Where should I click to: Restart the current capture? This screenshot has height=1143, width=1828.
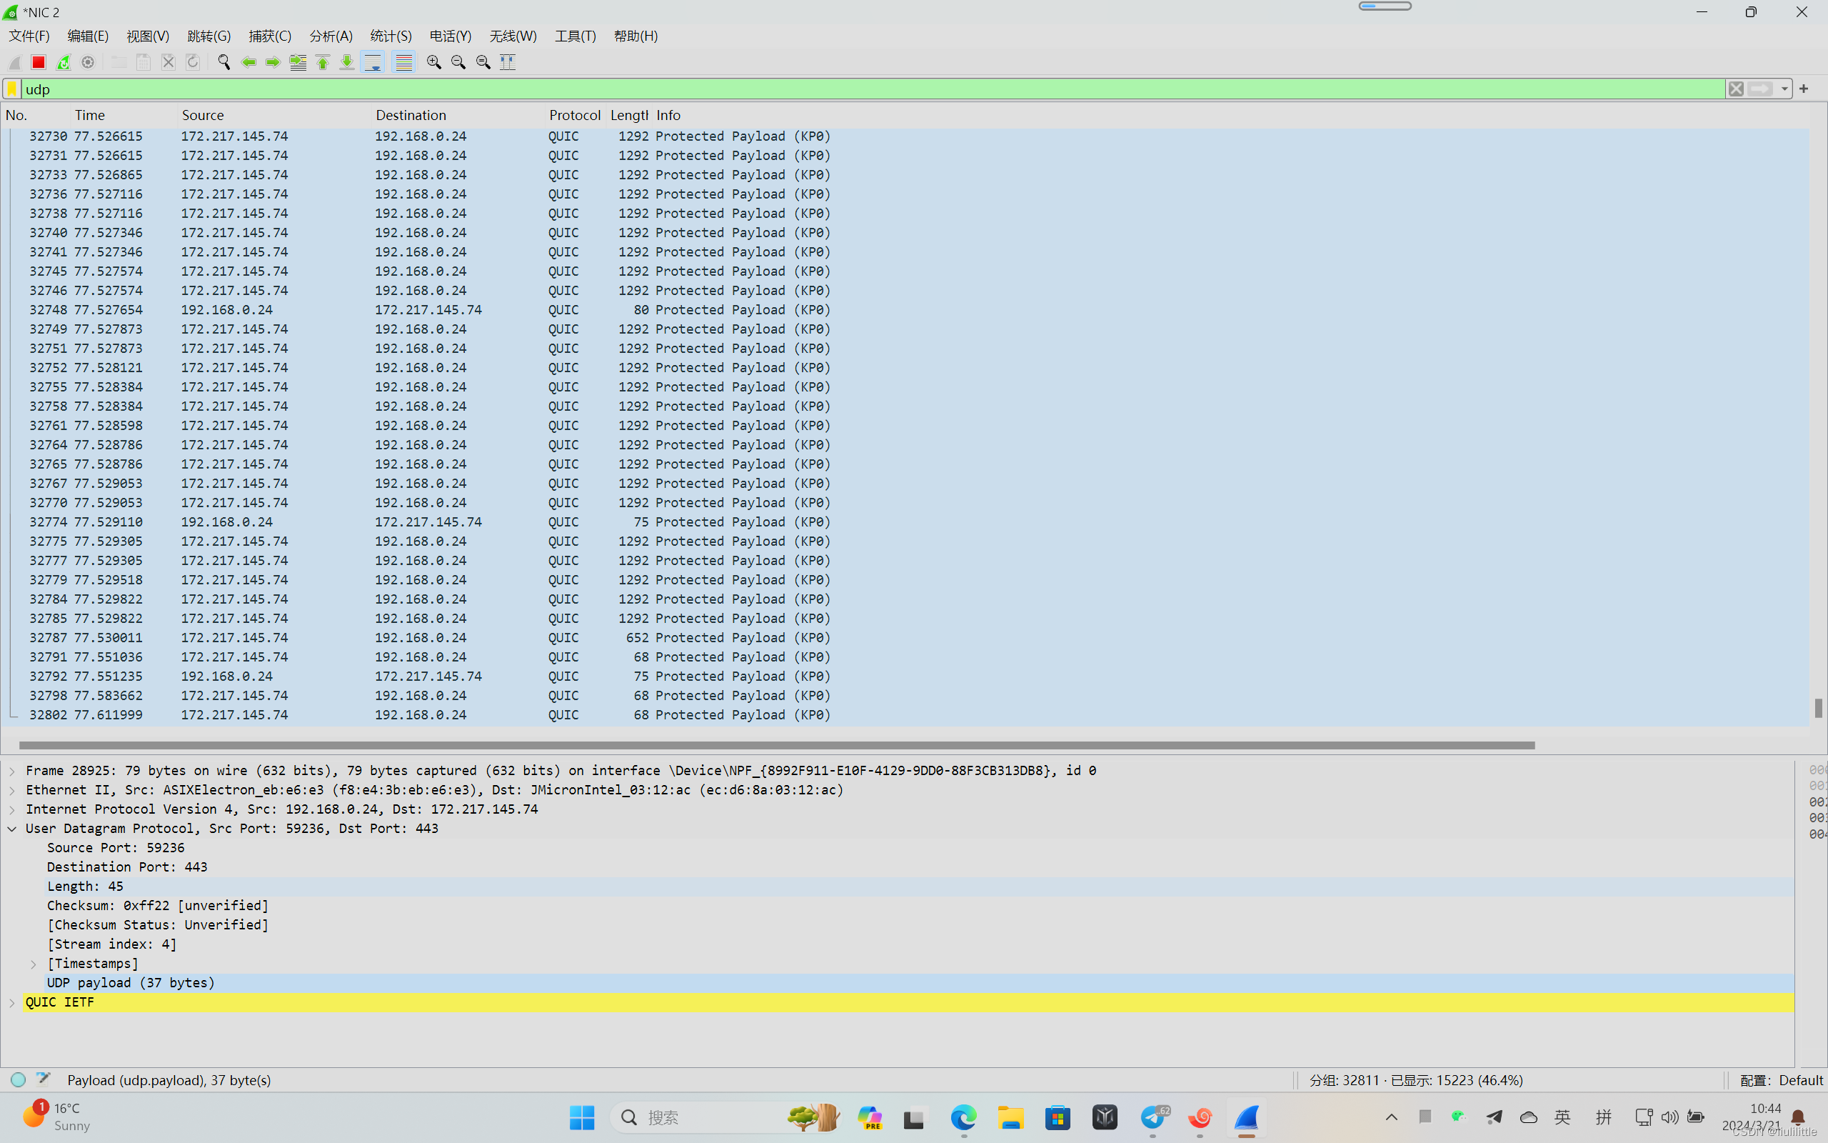click(x=64, y=62)
